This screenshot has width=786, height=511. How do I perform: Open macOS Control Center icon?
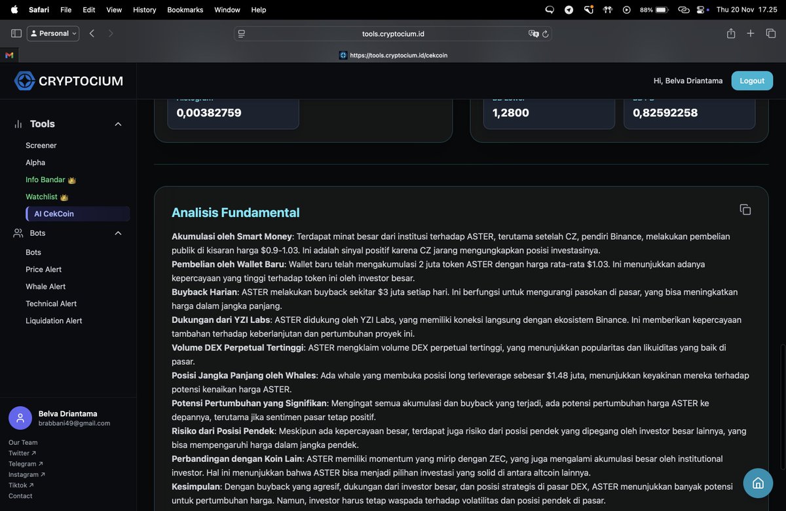pos(702,10)
